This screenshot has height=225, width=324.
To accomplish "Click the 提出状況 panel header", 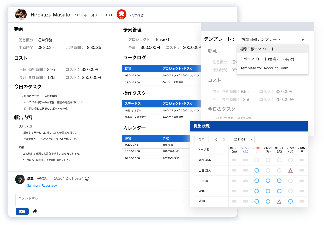I will click(x=249, y=126).
